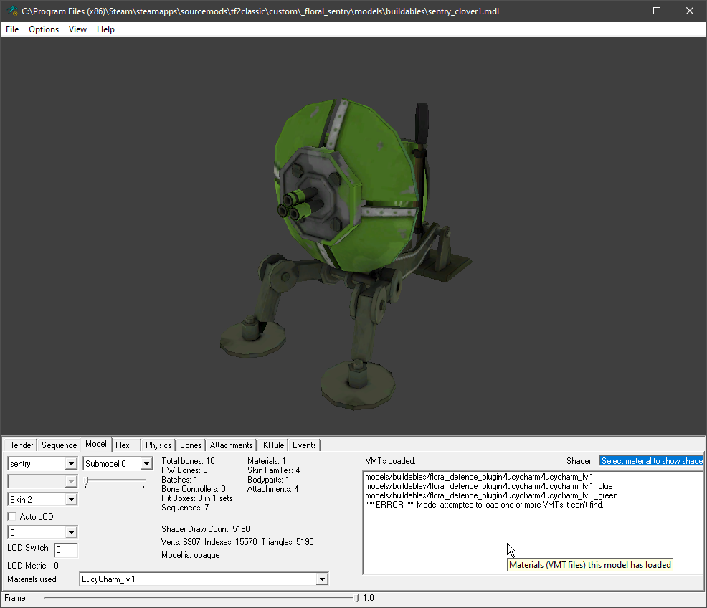Minimize the model viewer window
This screenshot has width=707, height=608.
click(x=625, y=11)
